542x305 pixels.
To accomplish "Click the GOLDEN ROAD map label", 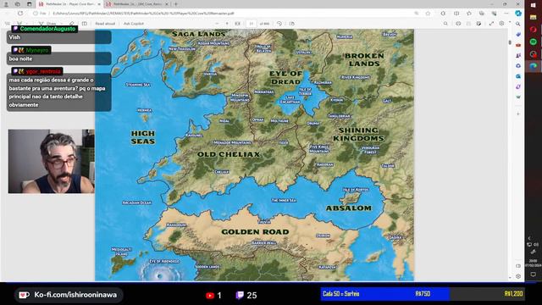I will point(255,232).
